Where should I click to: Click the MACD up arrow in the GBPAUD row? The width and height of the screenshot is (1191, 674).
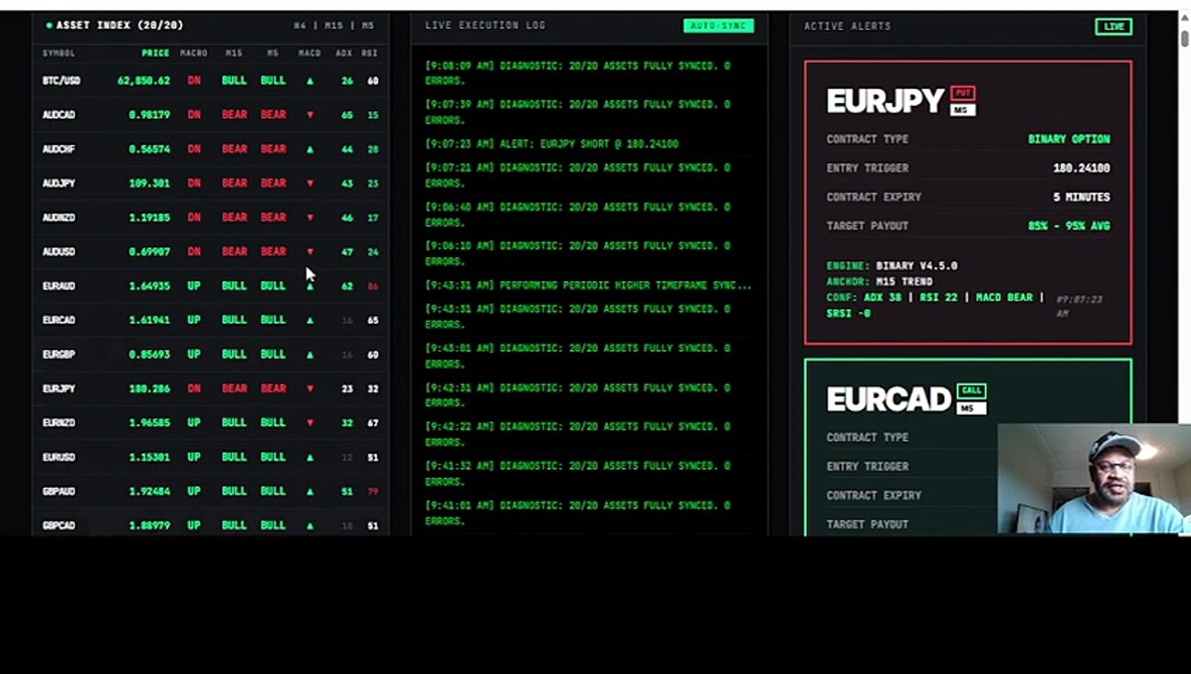310,491
